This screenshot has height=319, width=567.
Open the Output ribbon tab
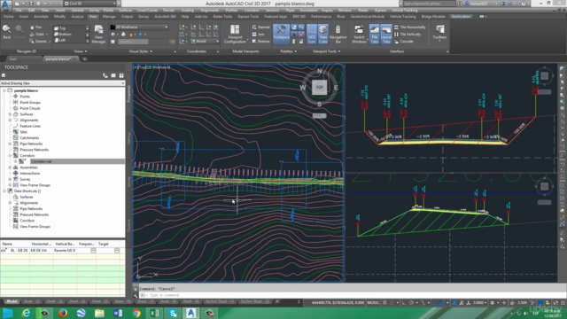coord(127,17)
